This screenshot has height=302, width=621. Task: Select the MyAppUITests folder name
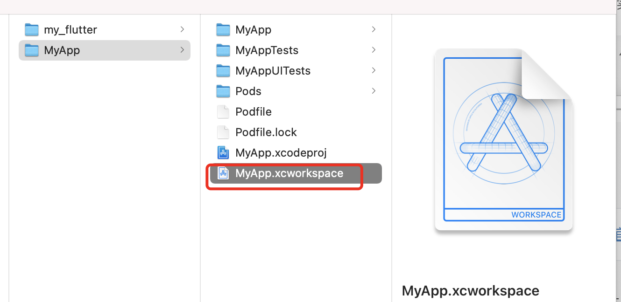point(273,71)
